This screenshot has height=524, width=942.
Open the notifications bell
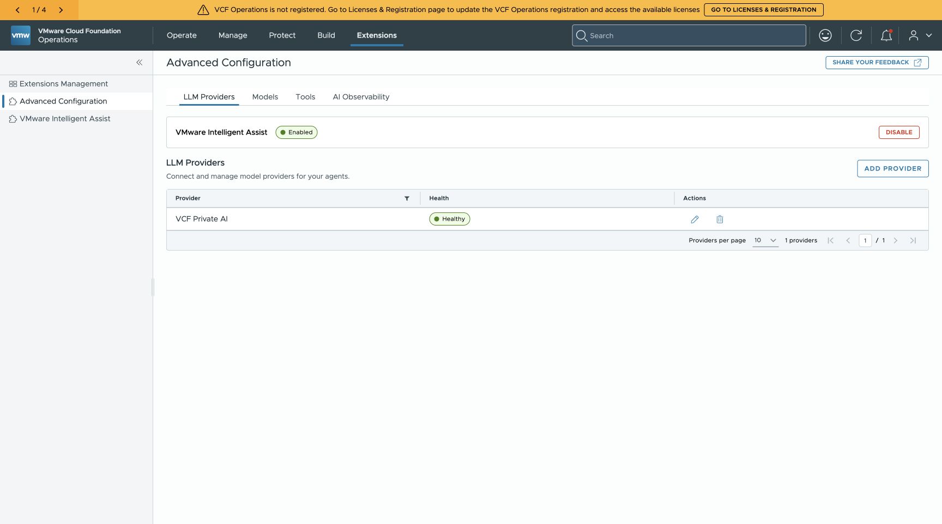coord(886,35)
